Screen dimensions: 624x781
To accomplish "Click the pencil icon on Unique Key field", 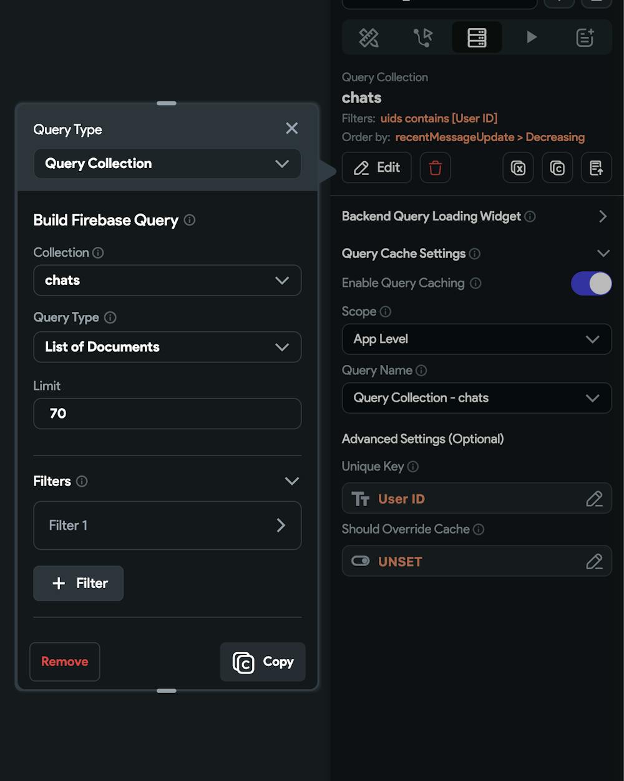I will pos(594,499).
